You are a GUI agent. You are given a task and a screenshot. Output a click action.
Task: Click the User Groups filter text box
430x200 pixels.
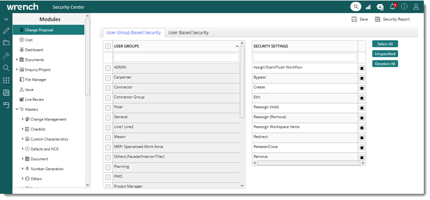click(176, 57)
